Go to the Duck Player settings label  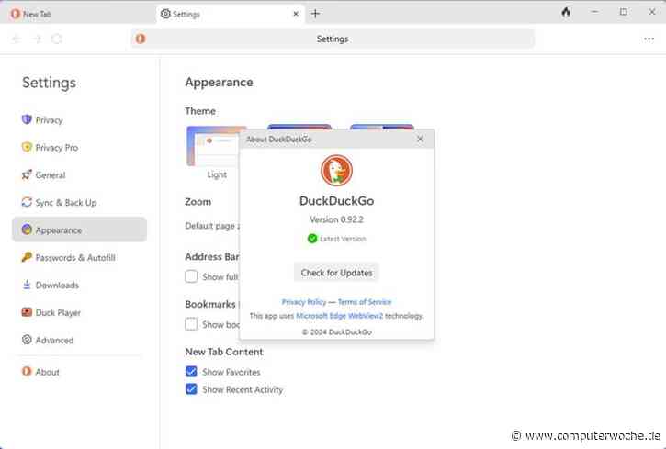(x=58, y=313)
